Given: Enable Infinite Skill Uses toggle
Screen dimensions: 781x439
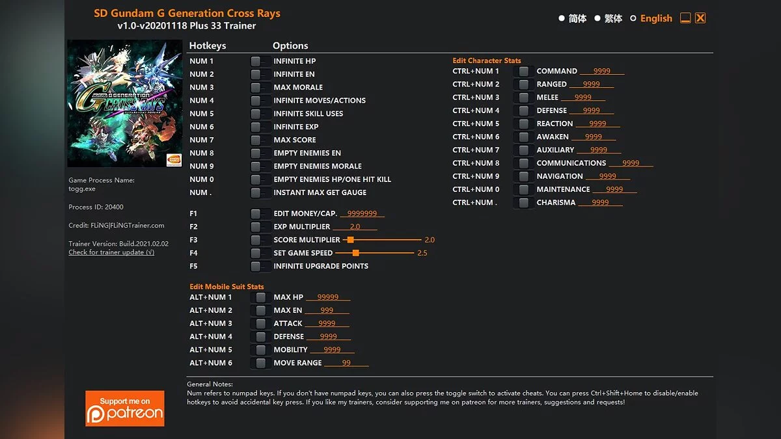Looking at the screenshot, I should pos(260,114).
